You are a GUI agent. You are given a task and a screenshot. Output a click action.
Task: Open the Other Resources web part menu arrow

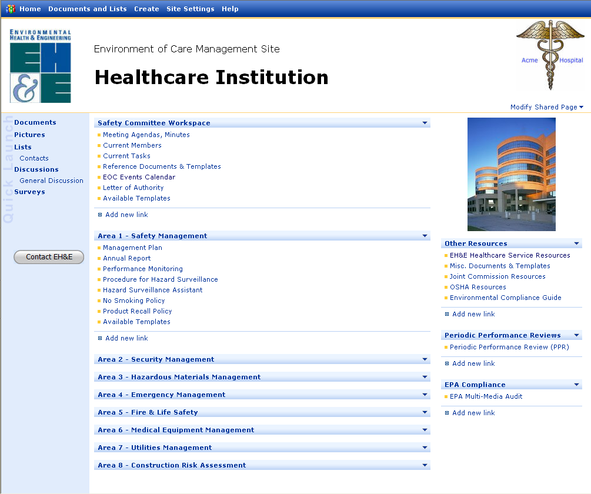pos(577,244)
